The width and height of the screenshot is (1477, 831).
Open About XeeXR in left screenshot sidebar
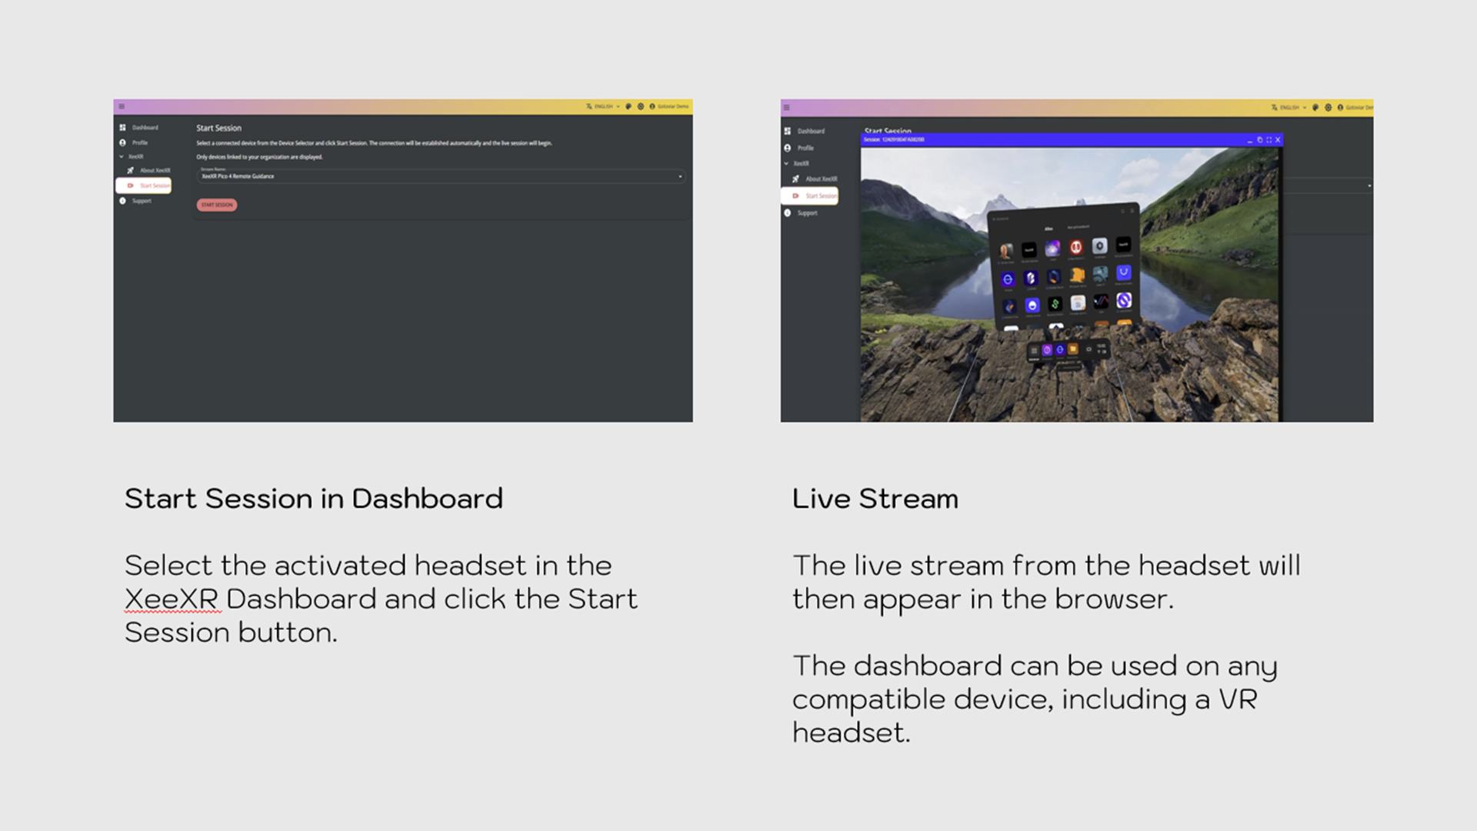pyautogui.click(x=149, y=171)
